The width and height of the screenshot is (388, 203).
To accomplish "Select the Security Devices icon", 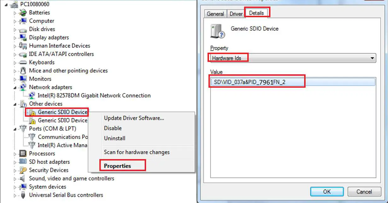I will (23, 170).
